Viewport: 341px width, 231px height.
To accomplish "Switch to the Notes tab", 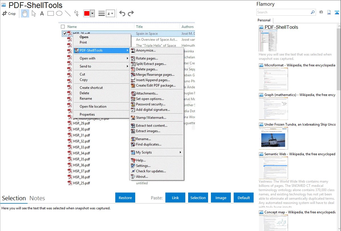I will pyautogui.click(x=37, y=198).
